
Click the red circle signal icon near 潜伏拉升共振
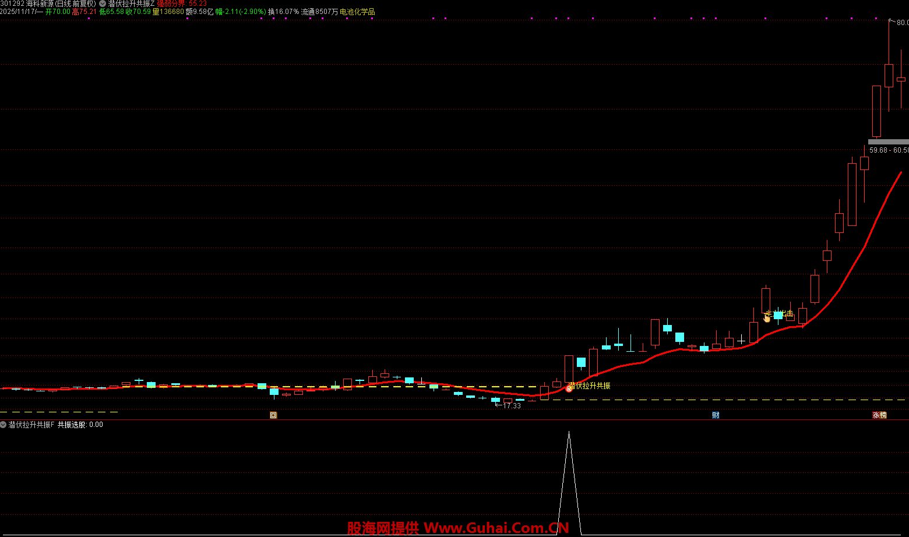[x=569, y=388]
